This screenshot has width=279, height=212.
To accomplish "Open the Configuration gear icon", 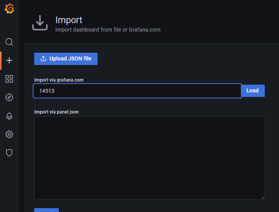I will [x=9, y=134].
